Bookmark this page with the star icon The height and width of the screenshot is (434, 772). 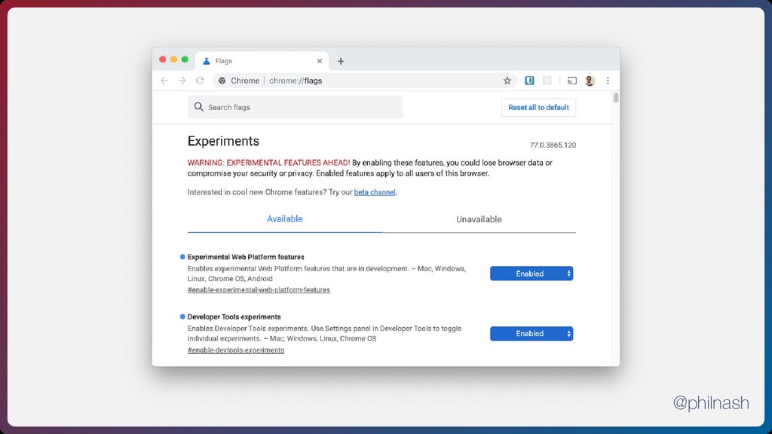(507, 81)
